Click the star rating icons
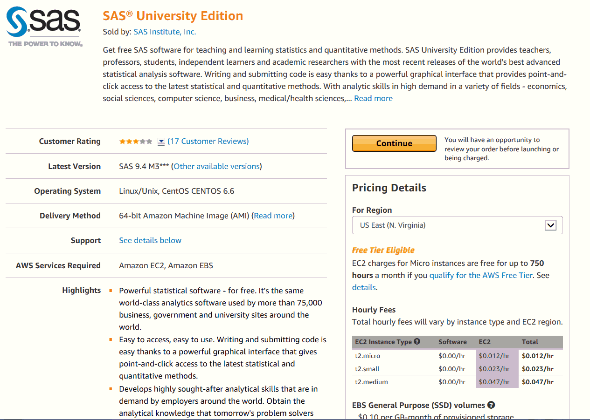Image resolution: width=590 pixels, height=420 pixels. coord(136,141)
